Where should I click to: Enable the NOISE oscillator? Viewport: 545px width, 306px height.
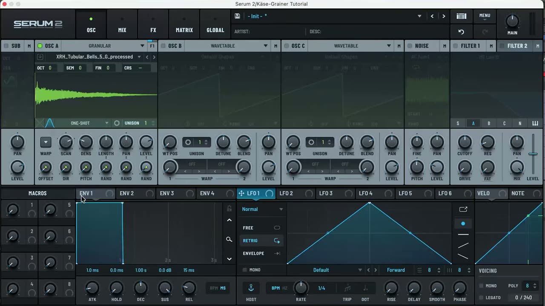click(x=410, y=46)
